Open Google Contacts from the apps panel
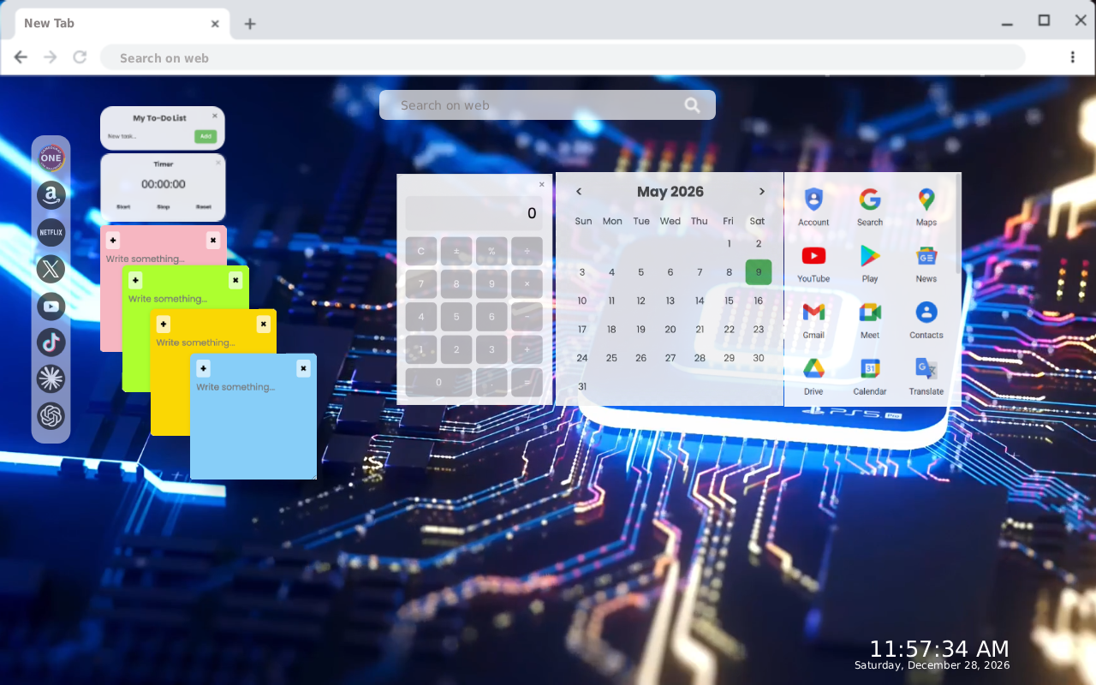The width and height of the screenshot is (1096, 685). pyautogui.click(x=926, y=319)
